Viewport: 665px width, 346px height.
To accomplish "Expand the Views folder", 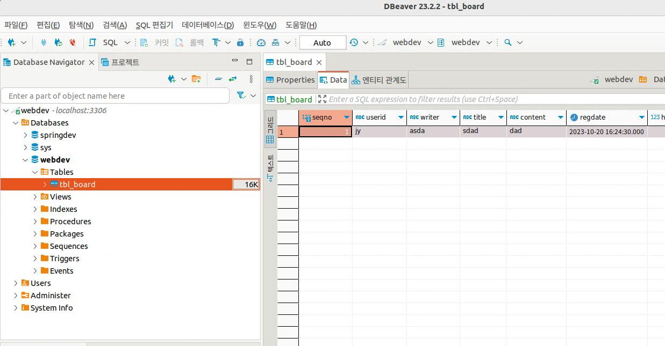I will pyautogui.click(x=35, y=197).
